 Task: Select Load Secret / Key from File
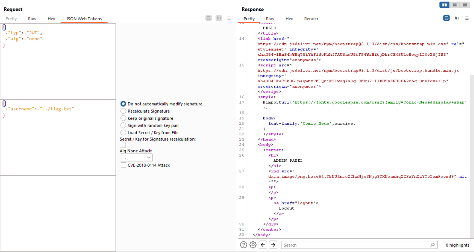click(123, 133)
